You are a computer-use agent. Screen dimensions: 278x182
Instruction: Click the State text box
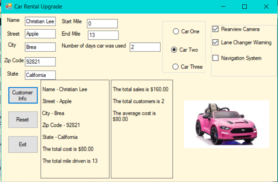pyautogui.click(x=40, y=75)
